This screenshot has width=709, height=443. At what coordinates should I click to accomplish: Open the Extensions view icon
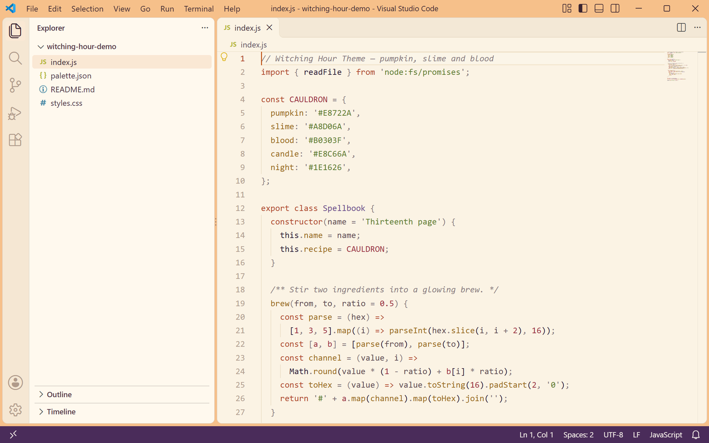coord(15,140)
